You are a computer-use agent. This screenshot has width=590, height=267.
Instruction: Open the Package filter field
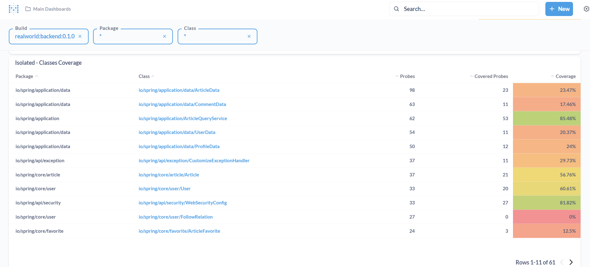coord(133,36)
